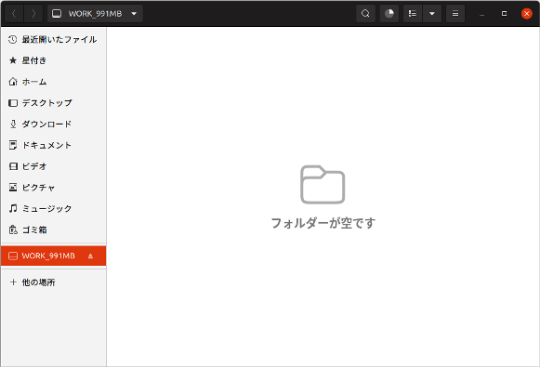Eject the WORK_991MB drive
Viewport: 540px width, 367px height.
coord(90,256)
